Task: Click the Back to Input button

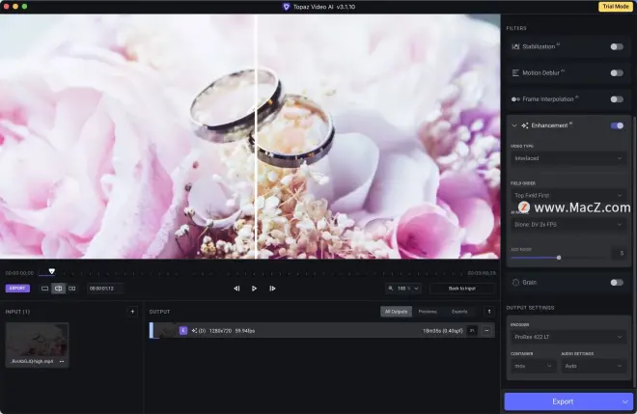Action: 462,289
